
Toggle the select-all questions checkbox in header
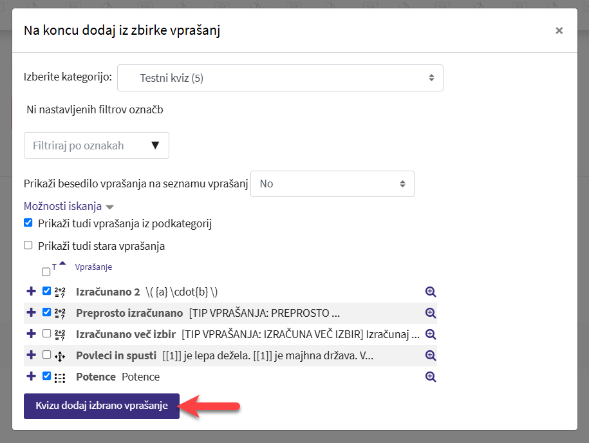tap(46, 272)
